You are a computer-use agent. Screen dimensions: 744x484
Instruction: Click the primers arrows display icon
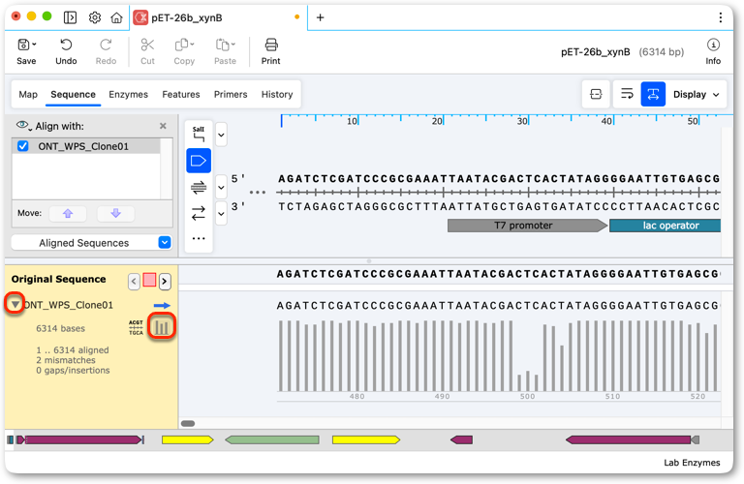(199, 213)
